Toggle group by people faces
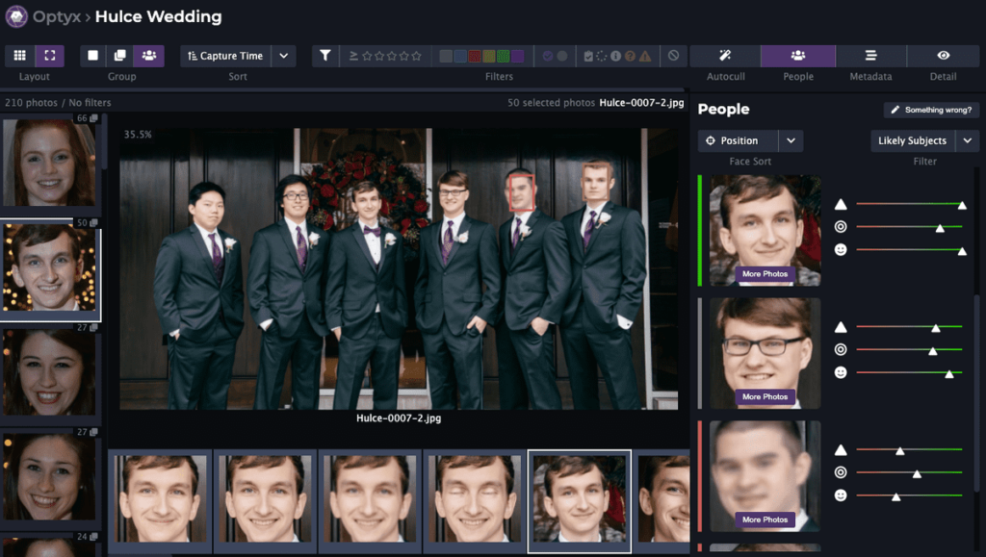This screenshot has width=986, height=557. pos(148,56)
